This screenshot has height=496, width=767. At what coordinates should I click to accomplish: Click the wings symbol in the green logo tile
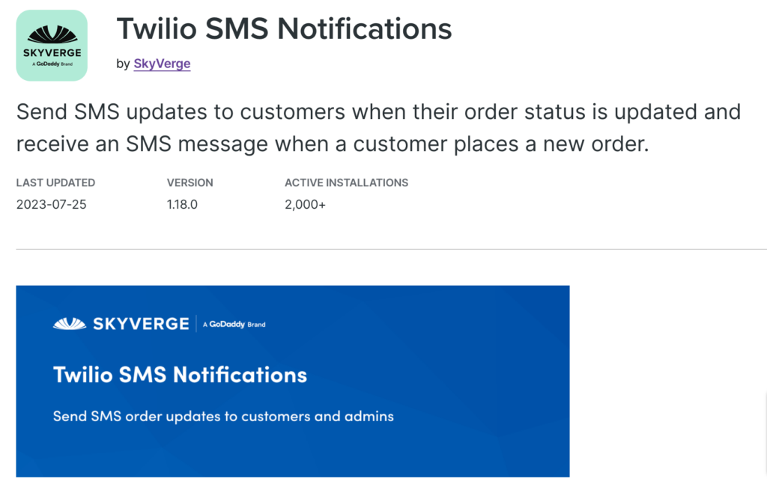52,34
